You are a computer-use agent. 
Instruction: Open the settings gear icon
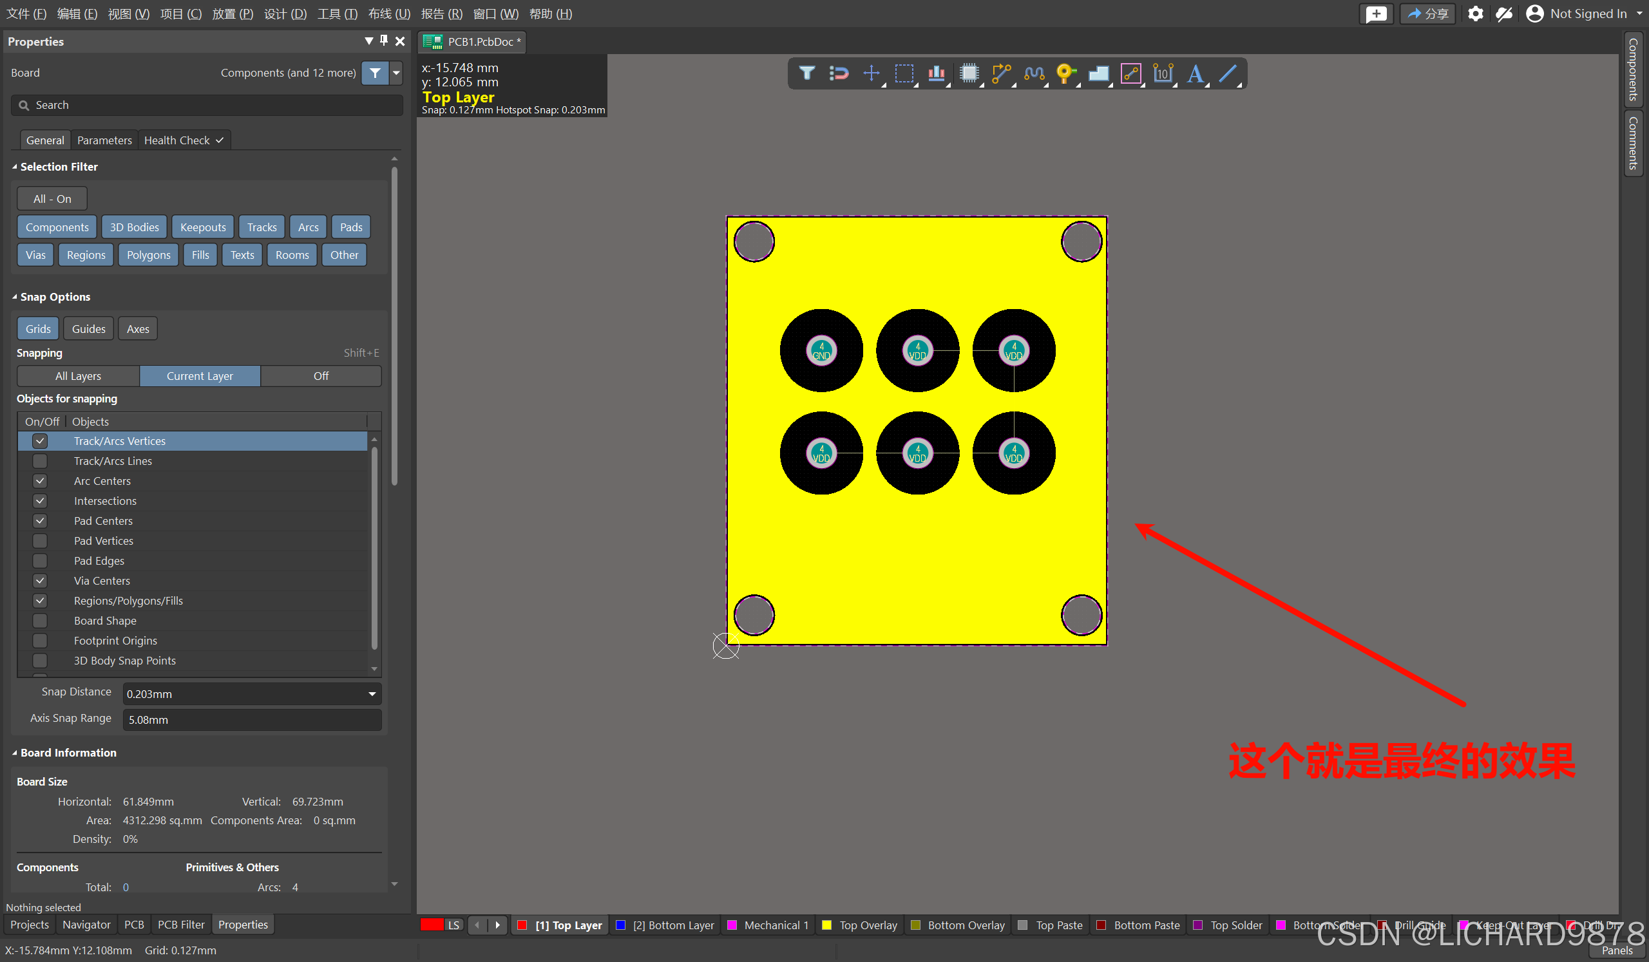(1475, 14)
